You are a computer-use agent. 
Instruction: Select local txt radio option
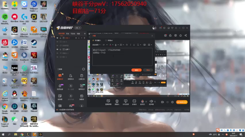(106, 40)
